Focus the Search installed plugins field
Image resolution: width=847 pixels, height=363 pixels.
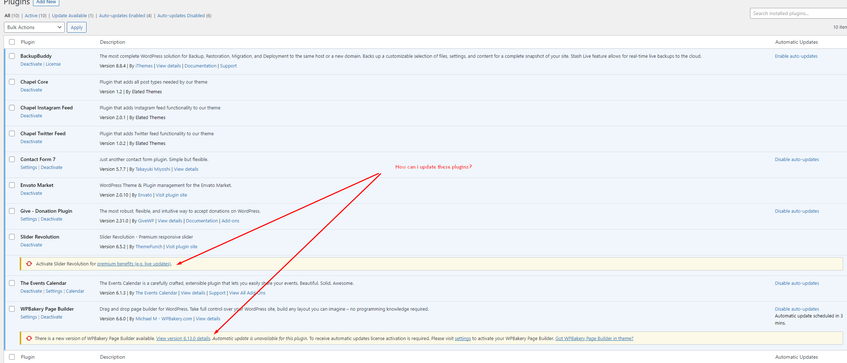[x=798, y=13]
